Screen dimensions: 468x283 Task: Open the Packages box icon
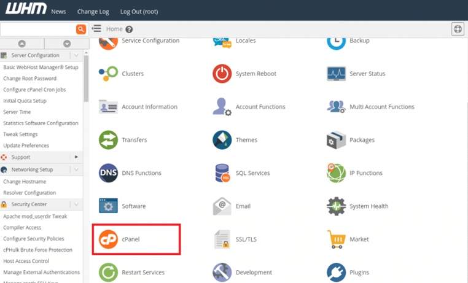pyautogui.click(x=337, y=140)
